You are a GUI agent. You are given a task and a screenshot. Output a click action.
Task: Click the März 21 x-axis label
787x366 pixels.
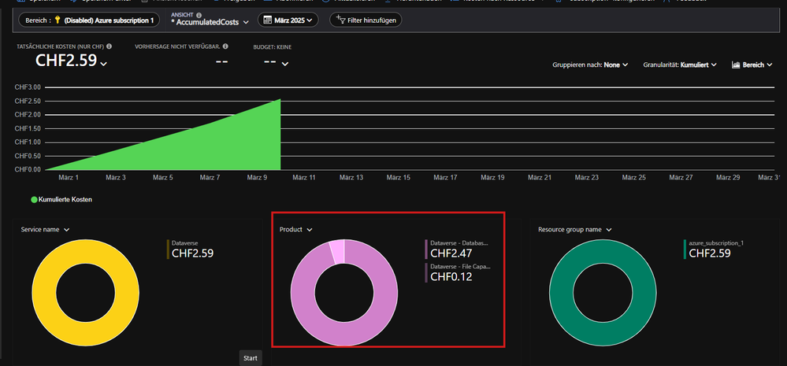click(540, 177)
